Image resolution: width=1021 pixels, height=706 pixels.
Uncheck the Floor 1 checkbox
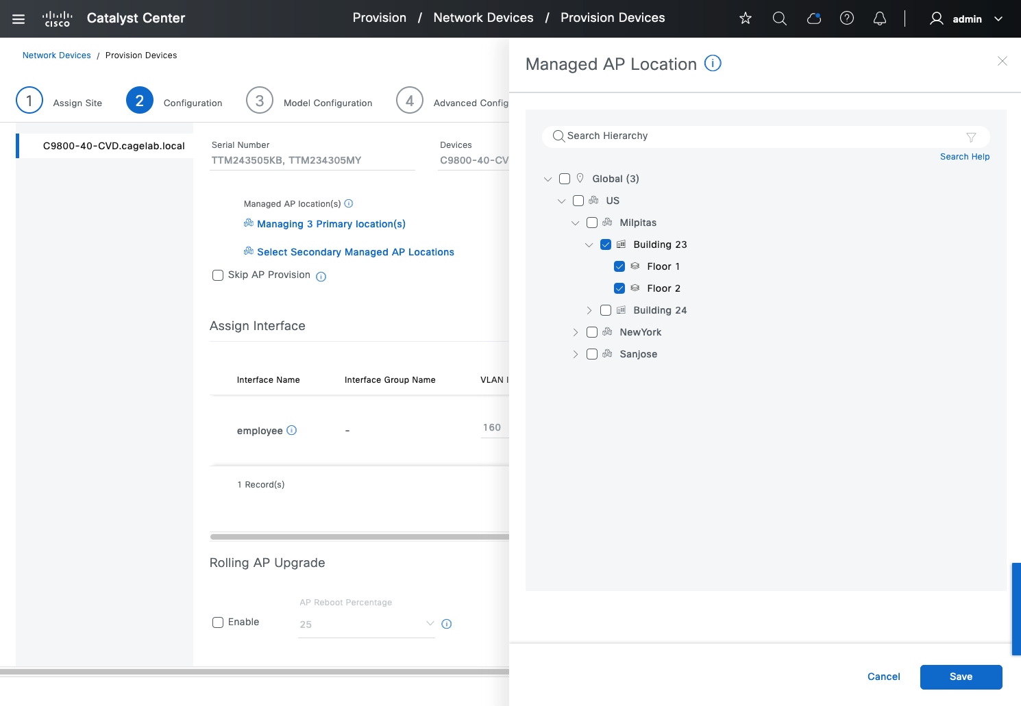[x=619, y=266]
